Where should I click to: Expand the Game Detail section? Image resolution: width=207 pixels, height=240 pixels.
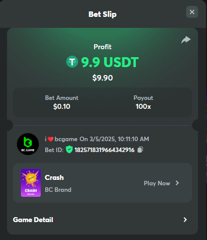(103, 220)
